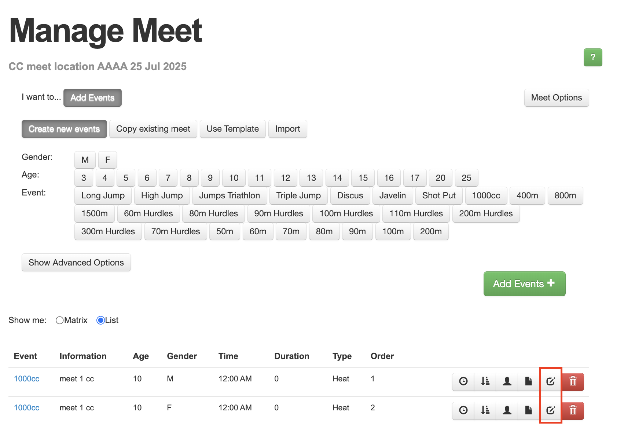Select the Shot Put event button
This screenshot has width=624, height=432.
[x=439, y=195]
